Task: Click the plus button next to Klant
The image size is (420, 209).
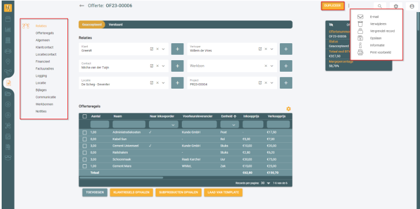Action: (x=177, y=49)
